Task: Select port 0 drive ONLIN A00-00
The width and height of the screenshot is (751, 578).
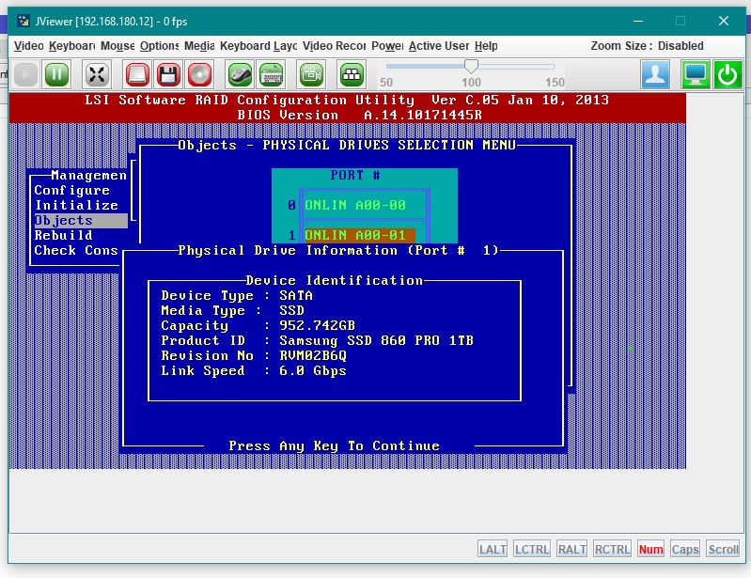Action: point(355,206)
